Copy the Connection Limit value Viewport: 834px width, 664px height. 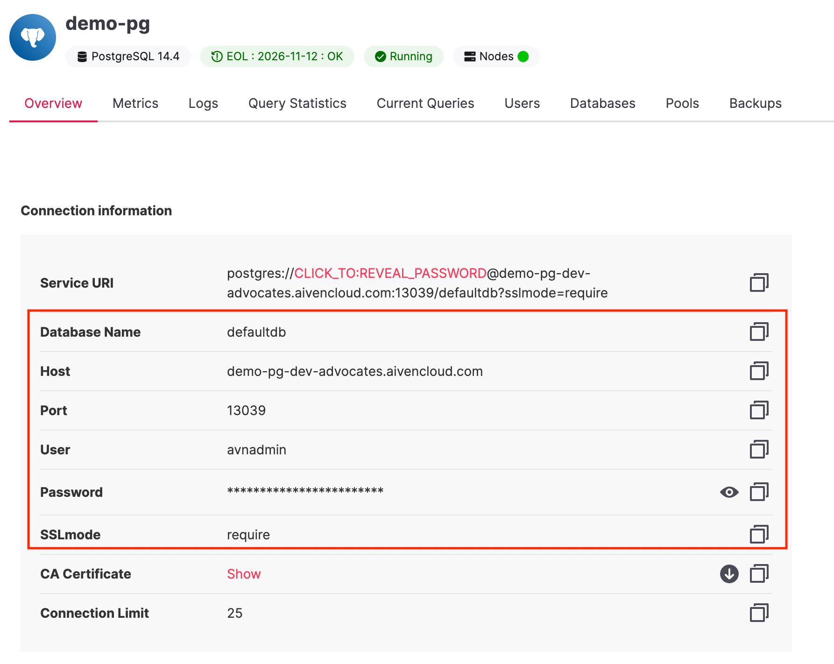tap(759, 613)
